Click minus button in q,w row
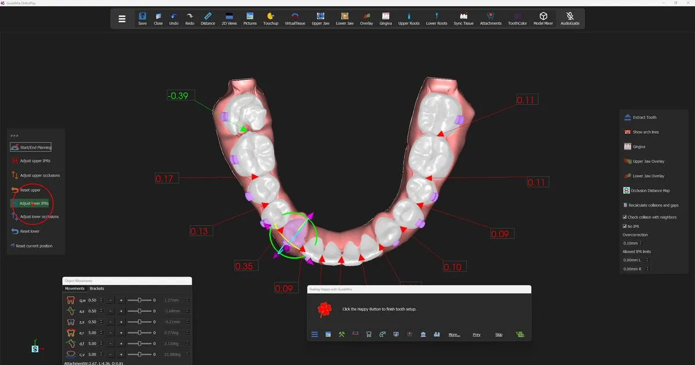Image resolution: width=695 pixels, height=365 pixels. click(x=110, y=300)
